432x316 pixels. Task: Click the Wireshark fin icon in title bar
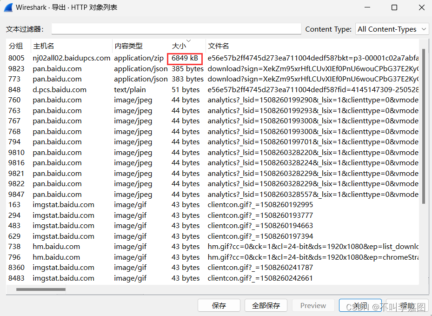[8, 7]
